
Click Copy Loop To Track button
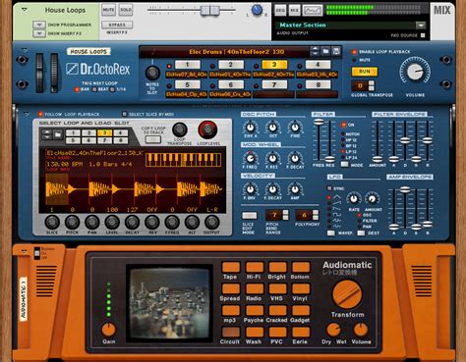[x=152, y=140]
